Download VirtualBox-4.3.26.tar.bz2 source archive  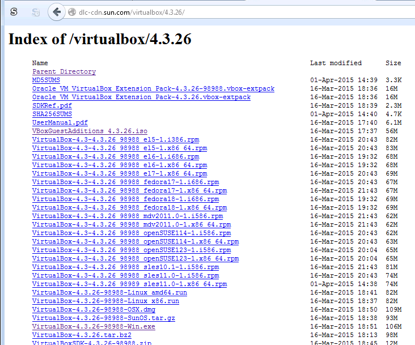click(x=82, y=335)
